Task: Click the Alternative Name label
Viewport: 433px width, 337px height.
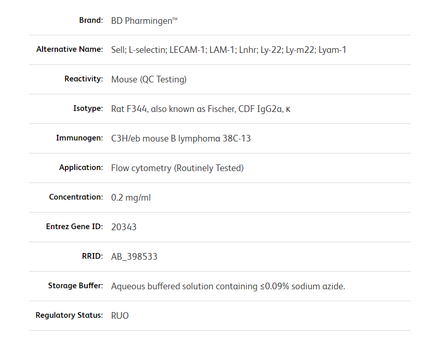Action: coord(70,50)
